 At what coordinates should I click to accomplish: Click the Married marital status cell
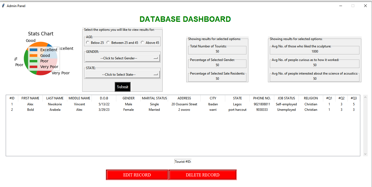[154, 110]
